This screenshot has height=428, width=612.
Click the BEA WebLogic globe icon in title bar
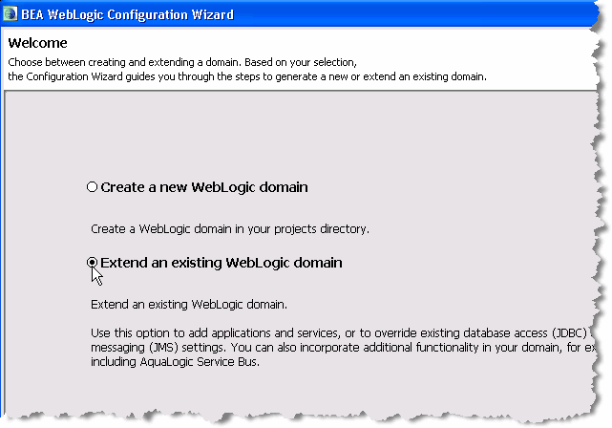[x=10, y=14]
